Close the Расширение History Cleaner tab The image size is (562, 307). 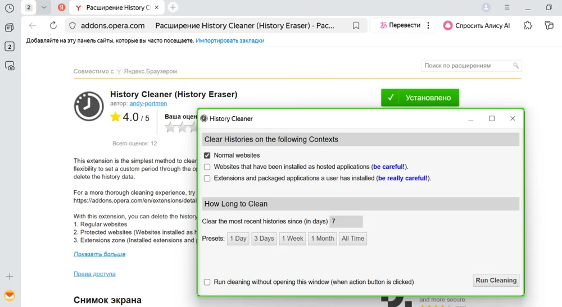pos(157,7)
